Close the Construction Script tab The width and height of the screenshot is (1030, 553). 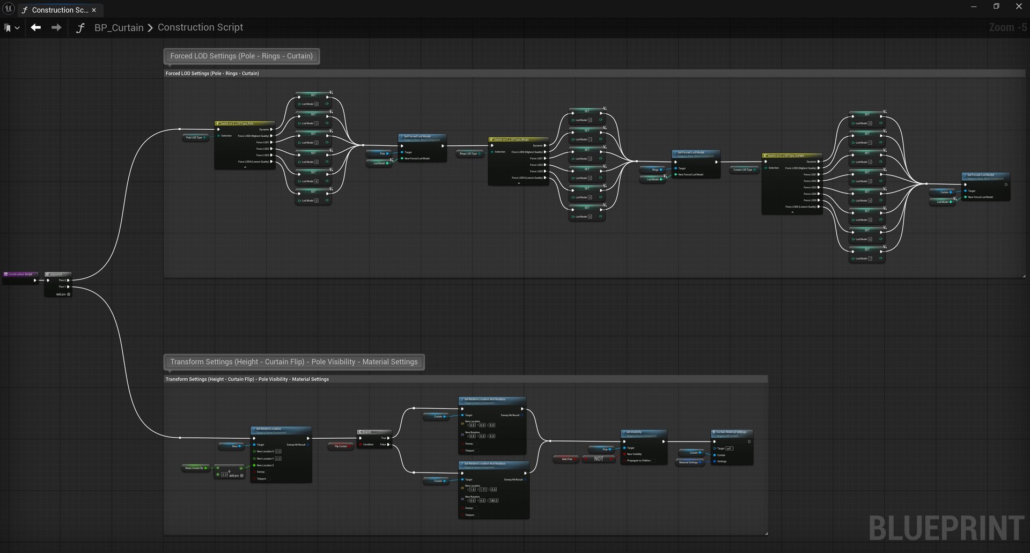(x=94, y=10)
